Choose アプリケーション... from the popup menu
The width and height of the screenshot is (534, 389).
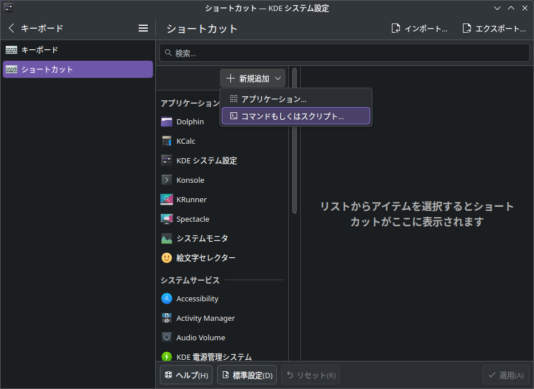click(x=296, y=99)
